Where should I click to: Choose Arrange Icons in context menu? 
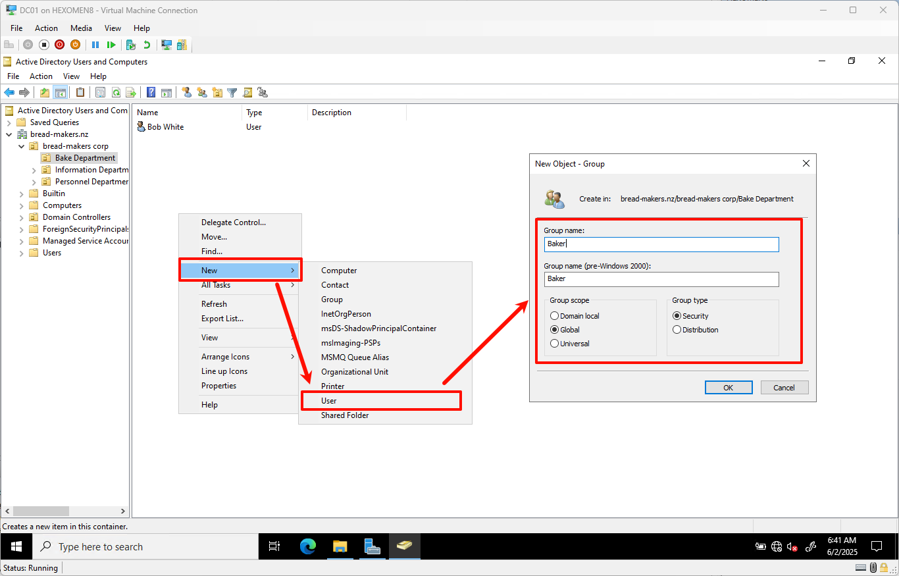240,357
